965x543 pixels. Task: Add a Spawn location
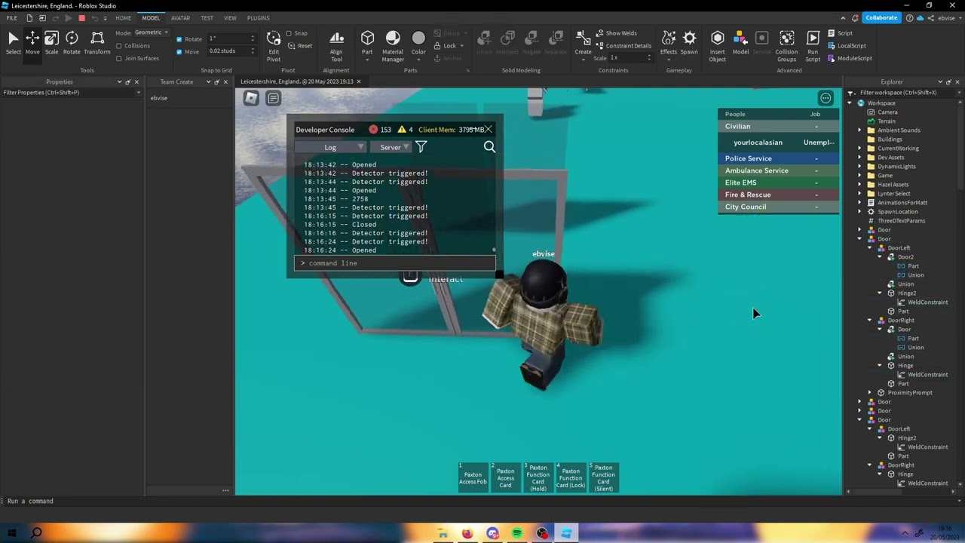click(x=689, y=43)
